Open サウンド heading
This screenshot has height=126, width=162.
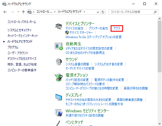pyautogui.click(x=72, y=59)
